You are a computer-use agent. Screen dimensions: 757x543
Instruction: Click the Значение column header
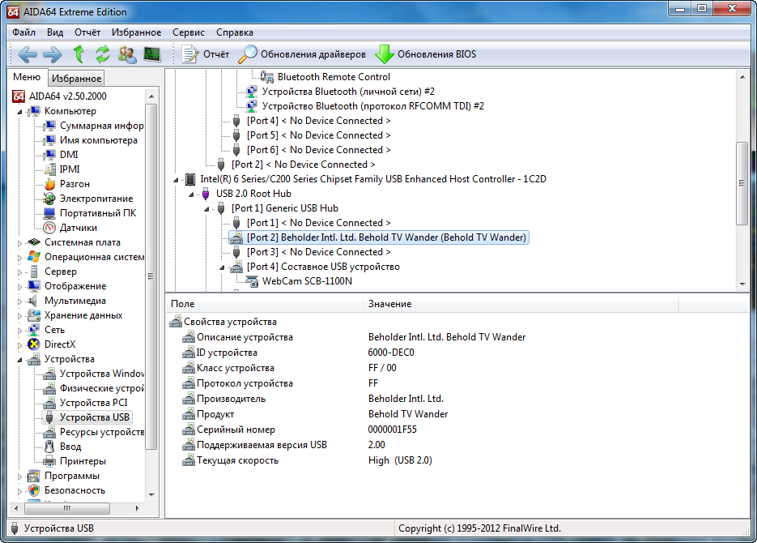click(x=389, y=304)
